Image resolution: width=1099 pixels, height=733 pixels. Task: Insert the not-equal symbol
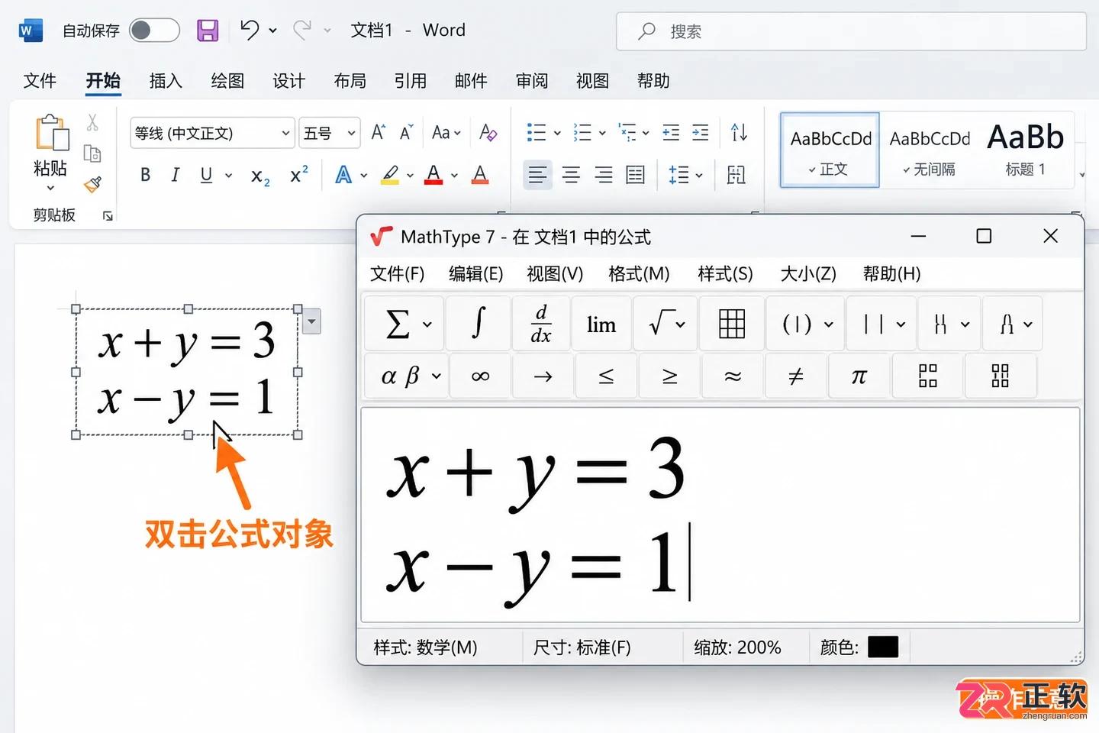coord(795,376)
